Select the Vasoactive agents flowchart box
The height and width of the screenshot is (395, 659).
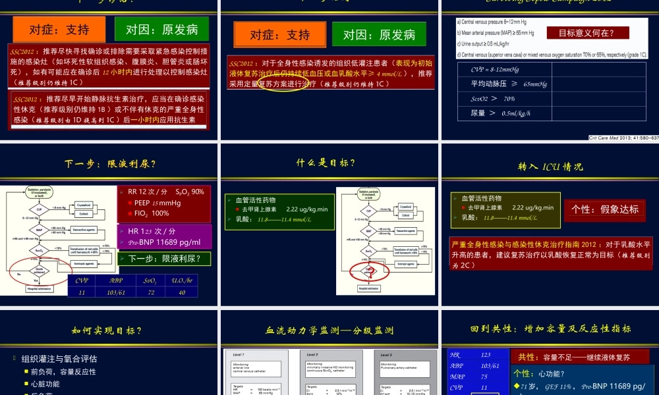point(84,230)
